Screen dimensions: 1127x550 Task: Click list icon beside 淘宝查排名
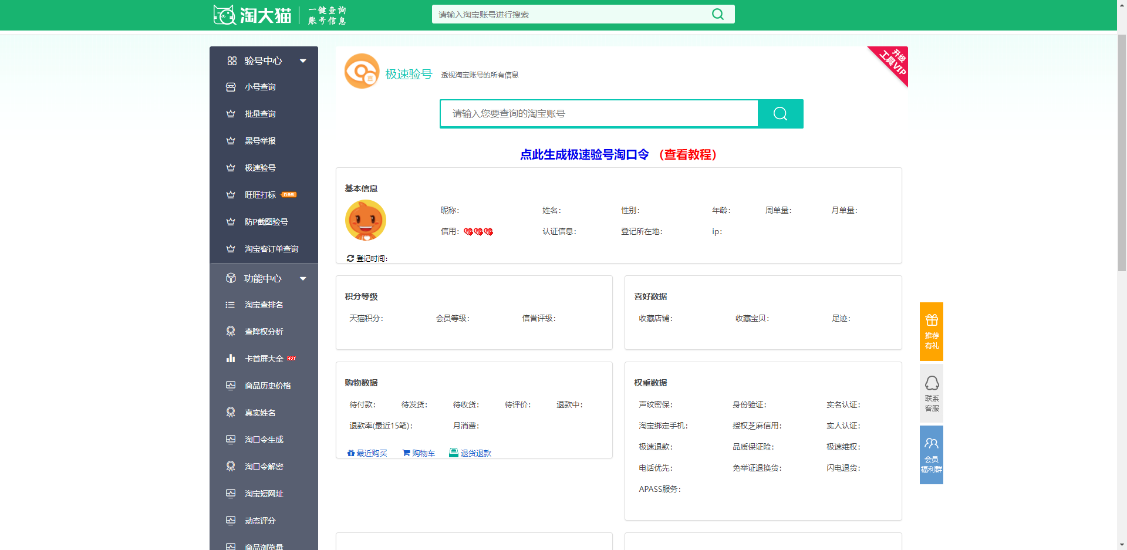(x=231, y=305)
